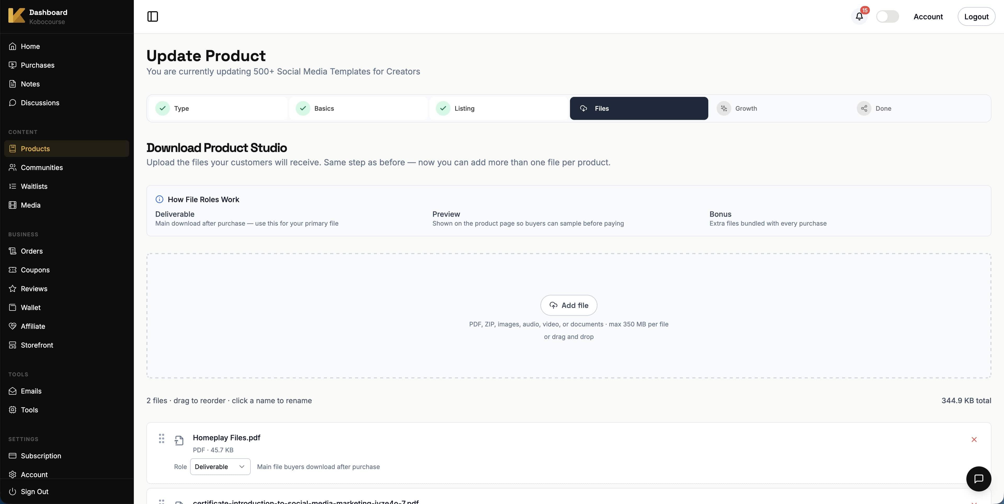Click the Tools icon in sidebar
1004x504 pixels.
[x=13, y=410]
